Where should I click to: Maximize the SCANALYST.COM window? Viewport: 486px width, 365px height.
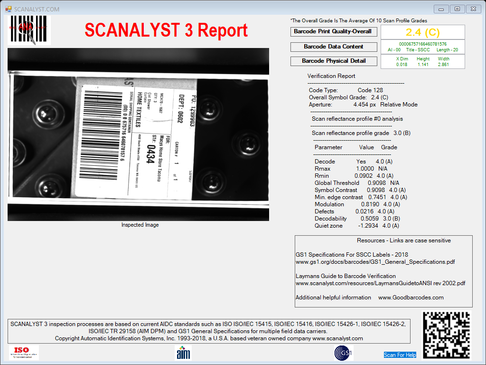(457, 9)
